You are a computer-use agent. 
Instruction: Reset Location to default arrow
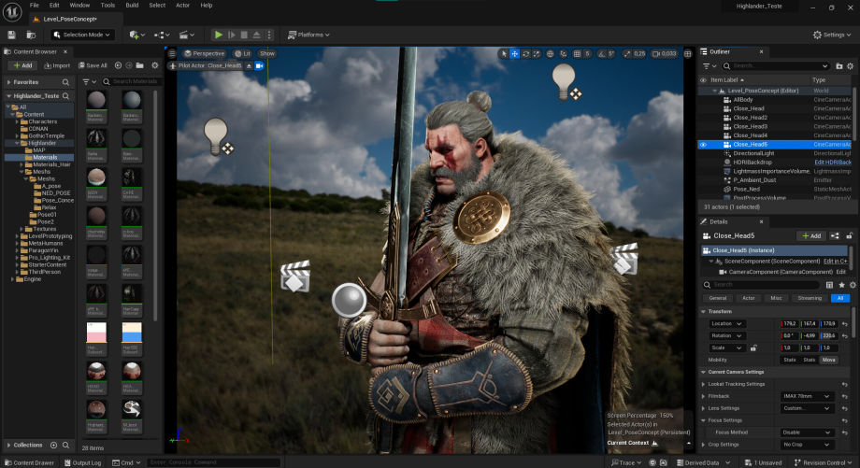click(845, 324)
